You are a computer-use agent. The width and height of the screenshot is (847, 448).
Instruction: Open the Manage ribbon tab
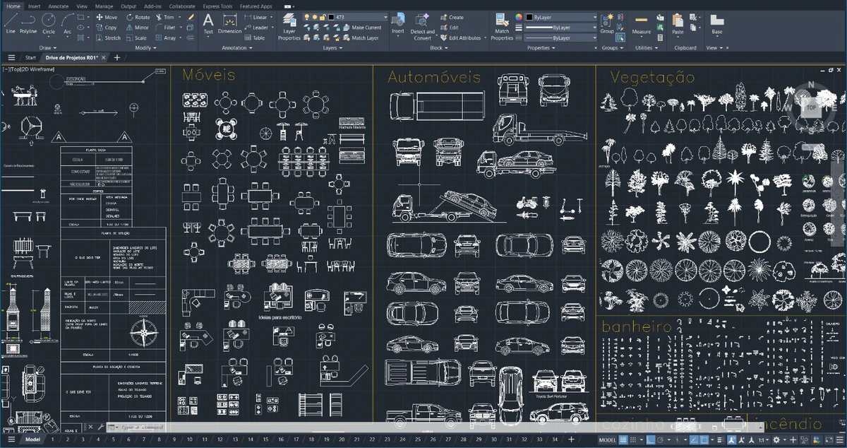point(104,6)
